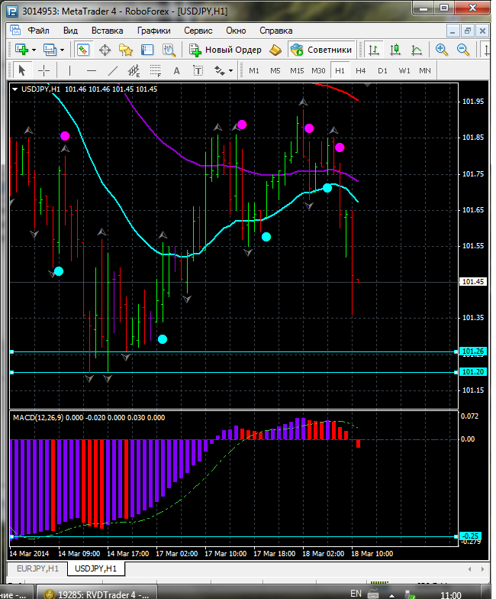The width and height of the screenshot is (496, 599).
Task: Click the zoom in magnifier icon
Action: (441, 50)
